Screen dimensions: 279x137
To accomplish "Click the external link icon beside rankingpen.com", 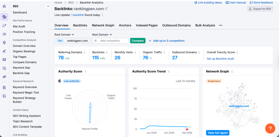I will 106,9.
